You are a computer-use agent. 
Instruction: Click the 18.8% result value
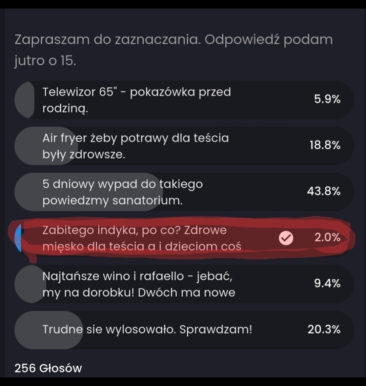[x=325, y=146]
